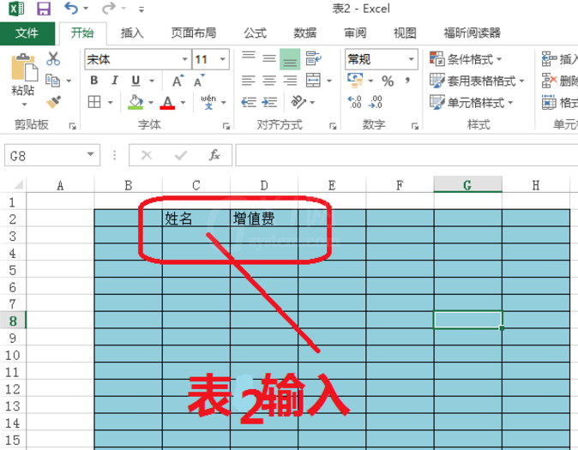This screenshot has height=450, width=578.
Task: Decrease indent in the cell
Action: pyautogui.click(x=249, y=102)
